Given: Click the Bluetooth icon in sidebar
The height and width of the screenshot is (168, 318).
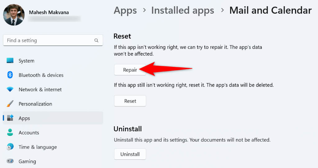Looking at the screenshot, I should point(10,75).
